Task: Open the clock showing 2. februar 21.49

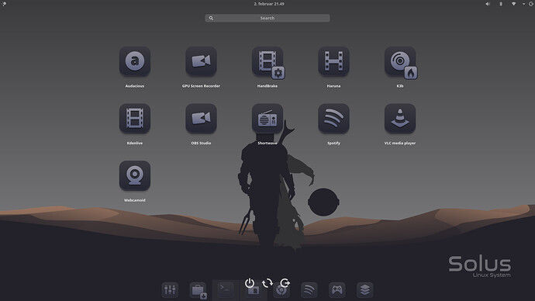Action: (269, 4)
